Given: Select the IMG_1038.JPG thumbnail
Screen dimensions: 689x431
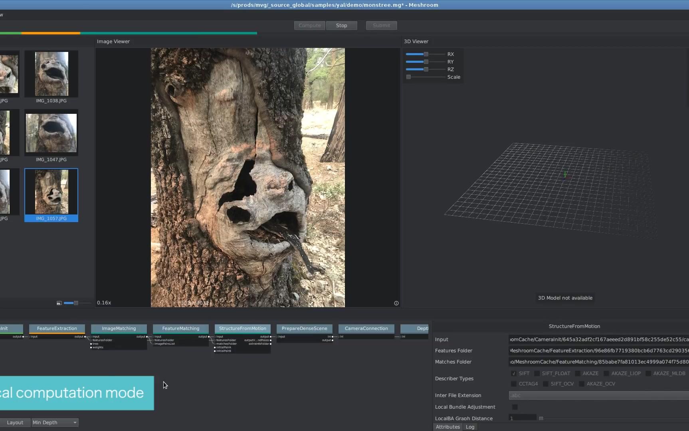Looking at the screenshot, I should point(51,77).
